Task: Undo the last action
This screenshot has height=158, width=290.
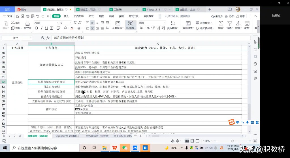Action: [38, 16]
